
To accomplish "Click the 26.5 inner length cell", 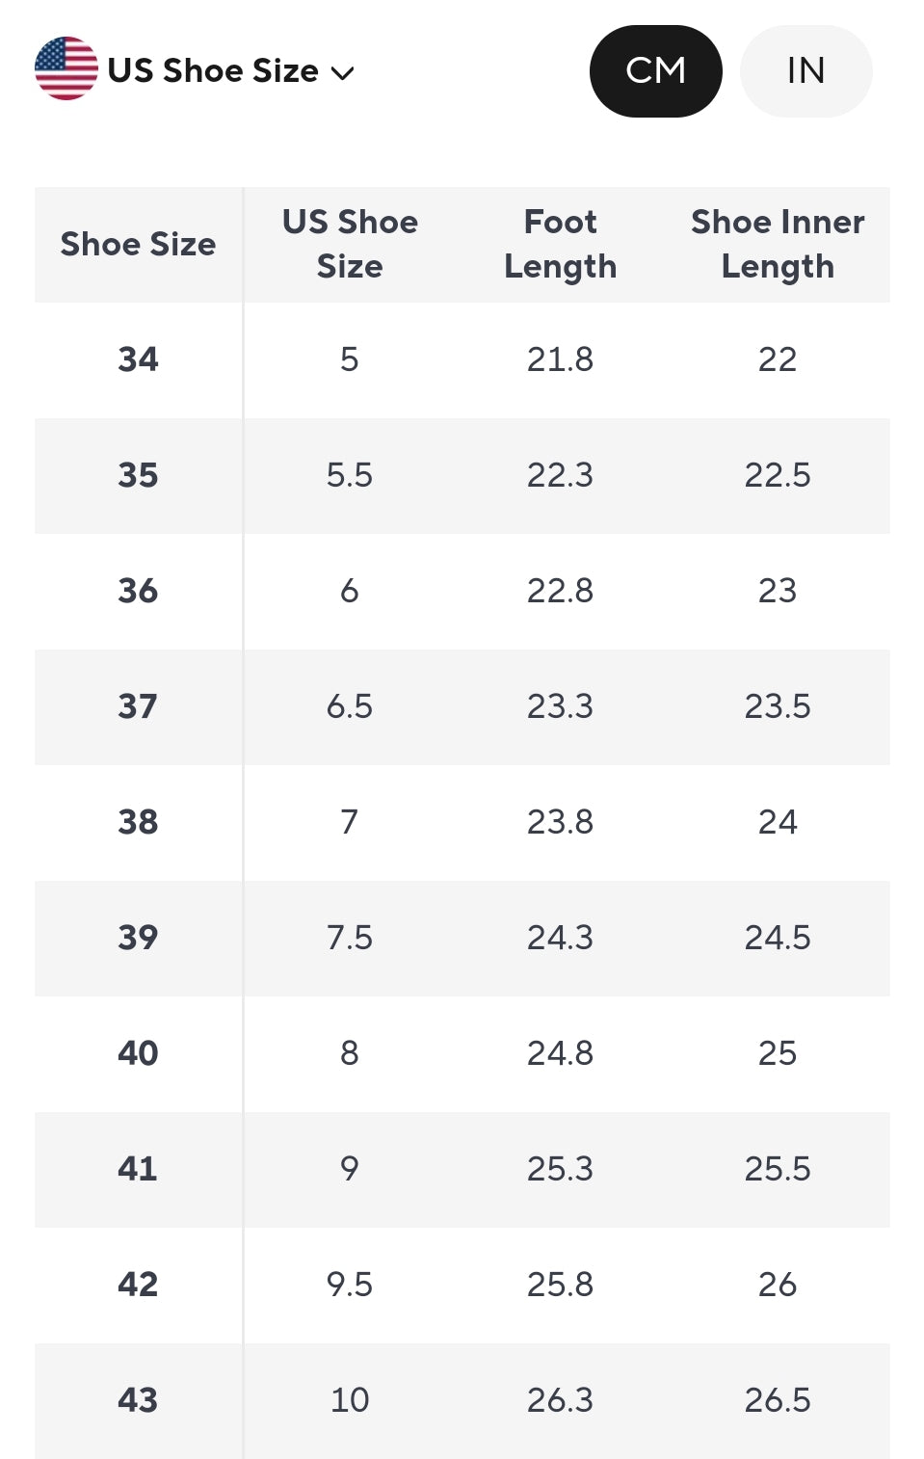I will pos(778,1400).
